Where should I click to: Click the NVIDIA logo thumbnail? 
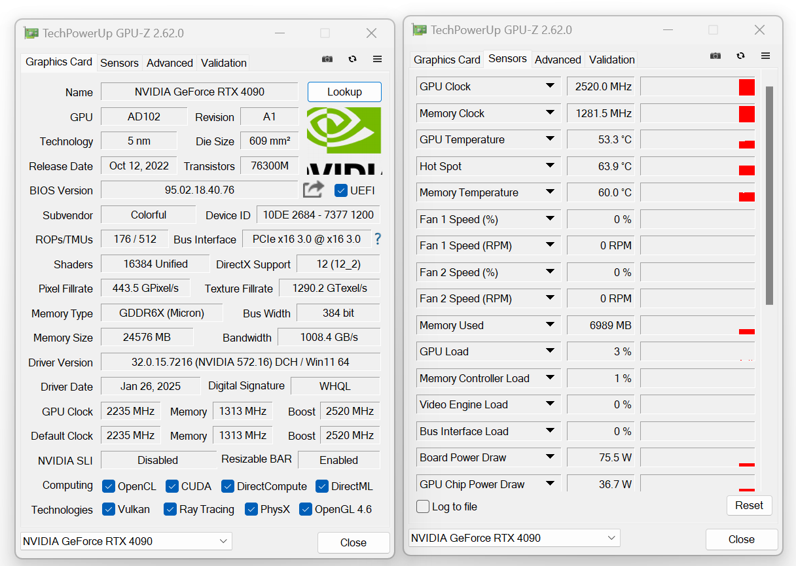point(344,130)
